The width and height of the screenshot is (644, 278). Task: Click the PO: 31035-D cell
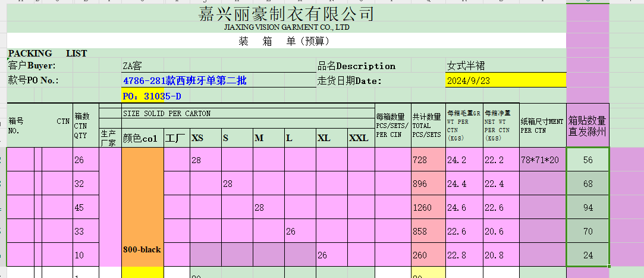pyautogui.click(x=152, y=96)
